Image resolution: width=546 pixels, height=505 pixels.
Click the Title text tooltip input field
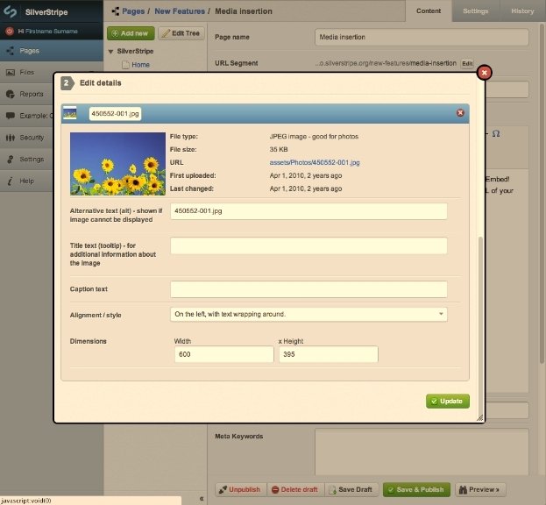pos(308,245)
